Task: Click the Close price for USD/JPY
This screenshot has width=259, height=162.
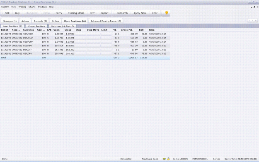Action: tap(70, 46)
